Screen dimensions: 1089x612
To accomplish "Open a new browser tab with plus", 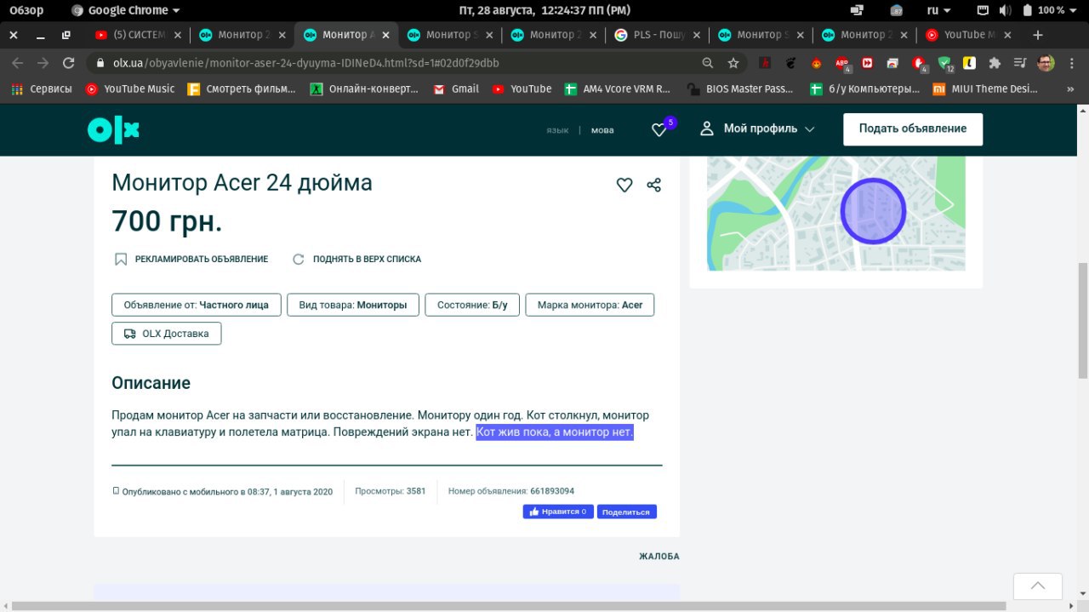I will point(1037,35).
